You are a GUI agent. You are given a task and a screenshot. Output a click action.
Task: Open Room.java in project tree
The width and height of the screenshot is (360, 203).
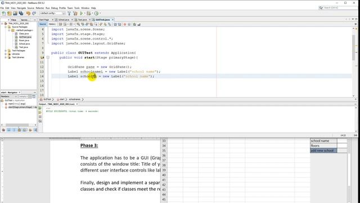(x=24, y=40)
